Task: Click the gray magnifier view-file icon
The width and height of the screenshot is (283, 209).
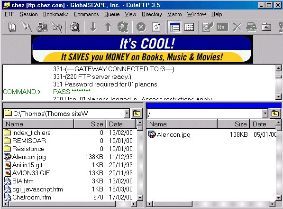Action: [x=123, y=27]
